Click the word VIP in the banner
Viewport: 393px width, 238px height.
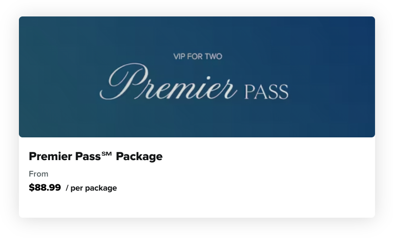pyautogui.click(x=179, y=57)
